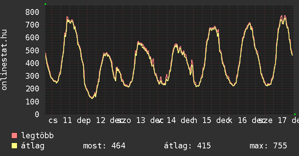Click the 800 y-axis tick label
Viewport: 299px width, 156px height.
click(32, 12)
